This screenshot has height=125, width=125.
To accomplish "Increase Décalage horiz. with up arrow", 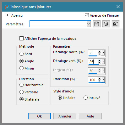I will point(100,52).
